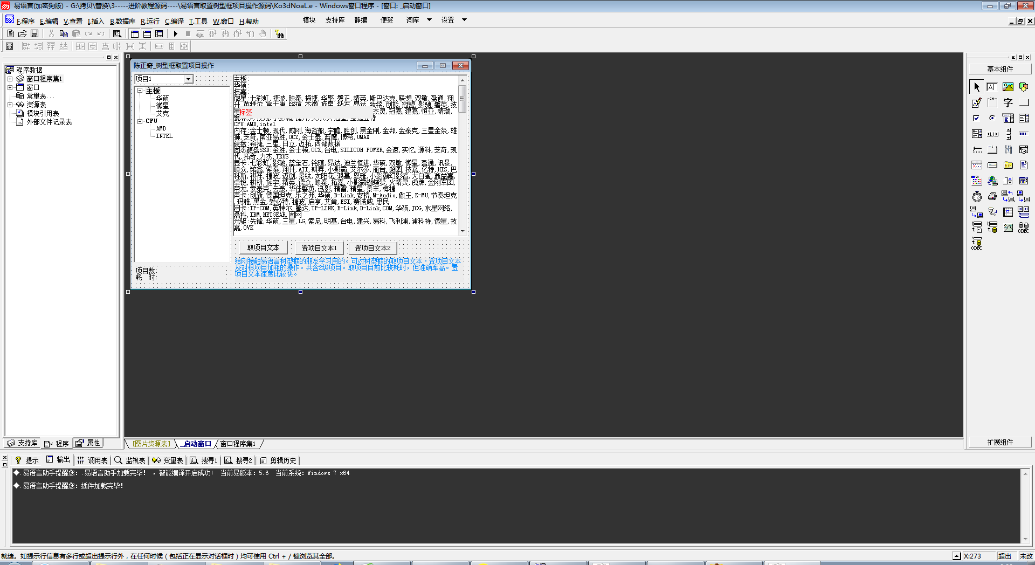The height and width of the screenshot is (565, 1035).
Task: Select the checkbox component icon
Action: (977, 118)
